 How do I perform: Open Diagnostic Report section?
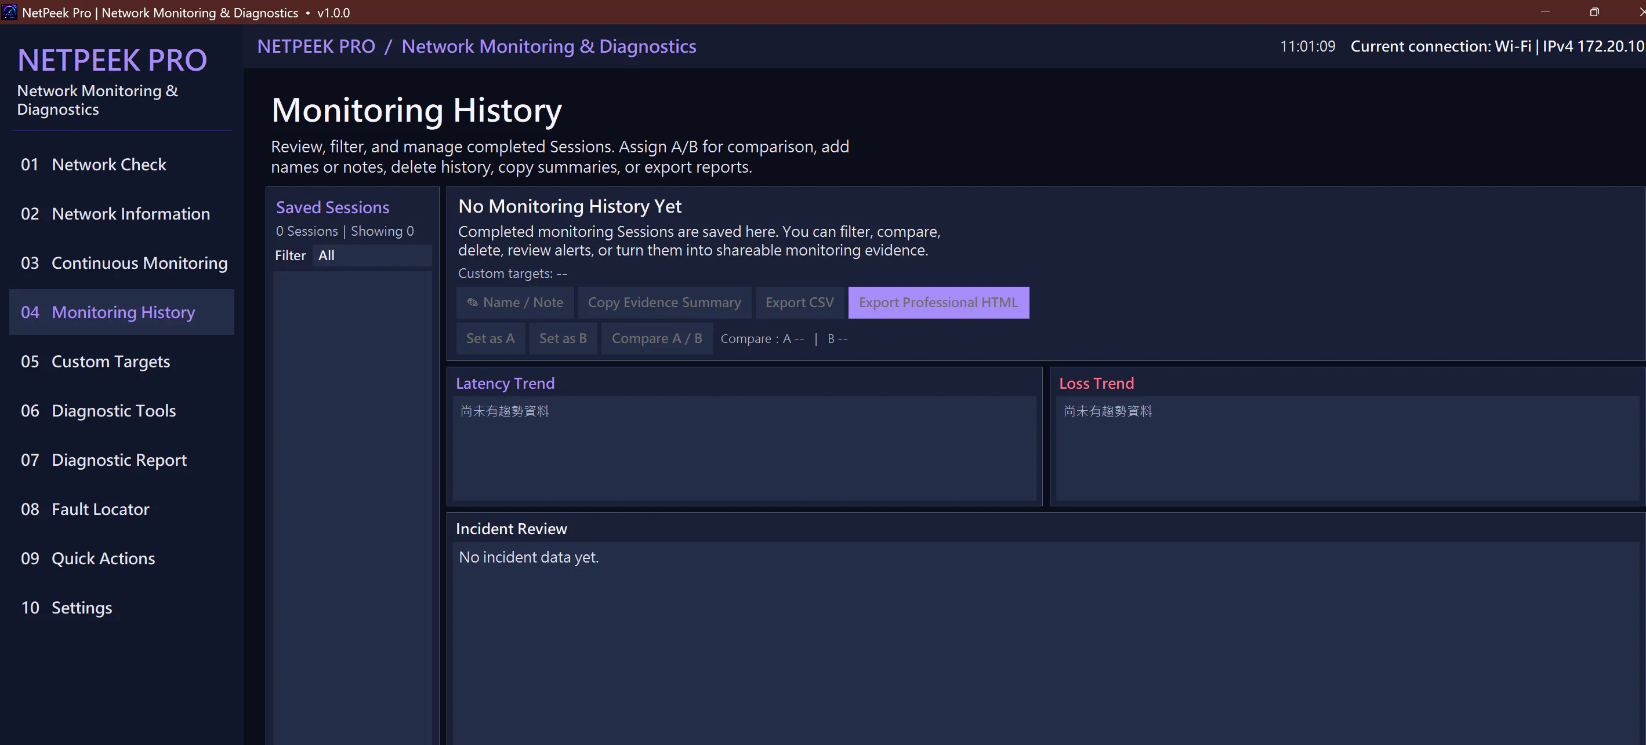pos(121,459)
